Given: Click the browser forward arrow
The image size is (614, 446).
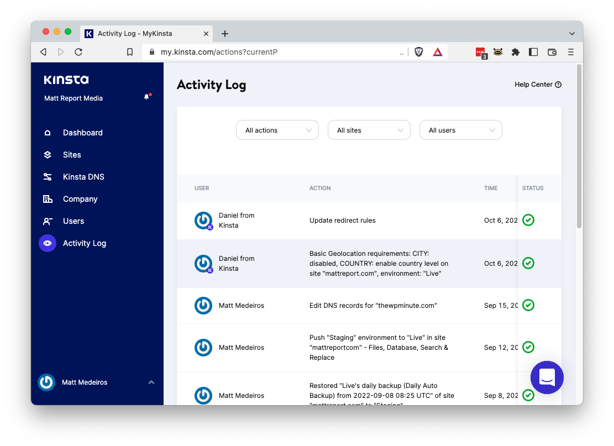Looking at the screenshot, I should (x=61, y=52).
